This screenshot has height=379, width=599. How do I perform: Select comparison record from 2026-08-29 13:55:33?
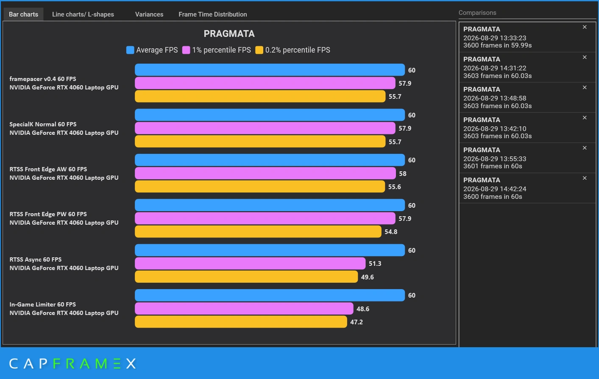527,158
